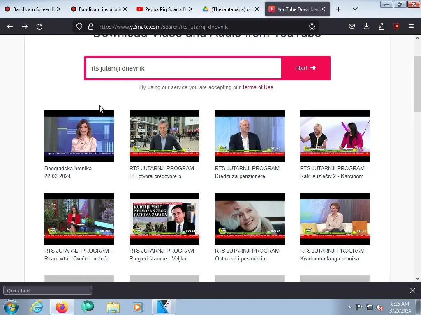The width and height of the screenshot is (421, 315).
Task: Open the Rak je izlečiv 2 thumbnail
Action: coord(335,136)
